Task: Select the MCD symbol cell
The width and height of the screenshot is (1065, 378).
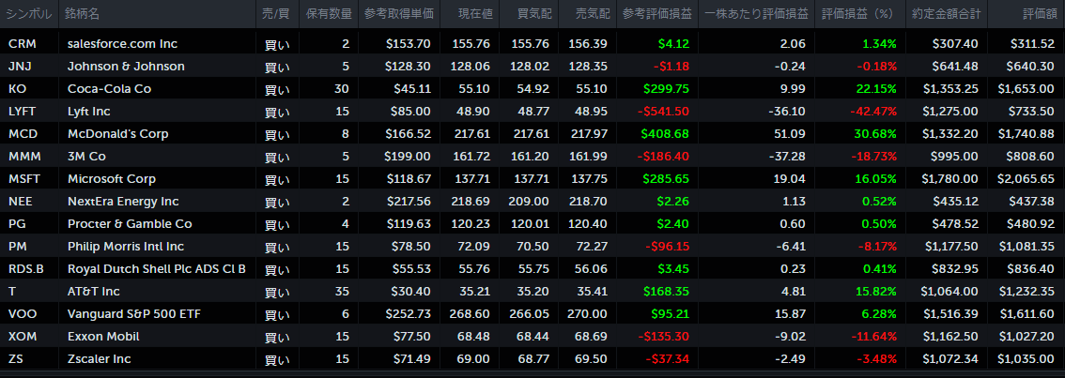Action: tap(22, 134)
